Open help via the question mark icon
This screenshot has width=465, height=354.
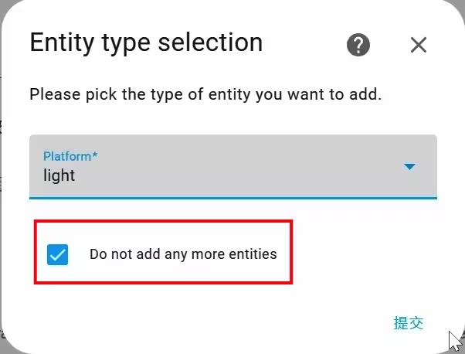358,45
